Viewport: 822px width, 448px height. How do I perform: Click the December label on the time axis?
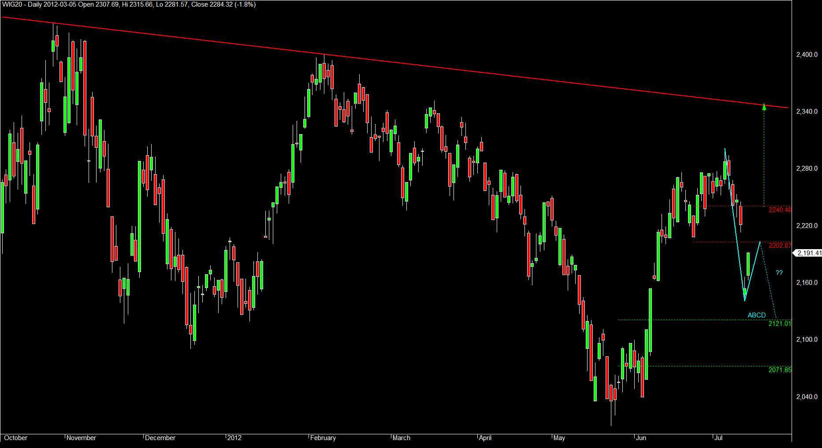coord(160,438)
